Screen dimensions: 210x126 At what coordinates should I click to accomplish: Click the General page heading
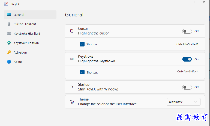74,14
